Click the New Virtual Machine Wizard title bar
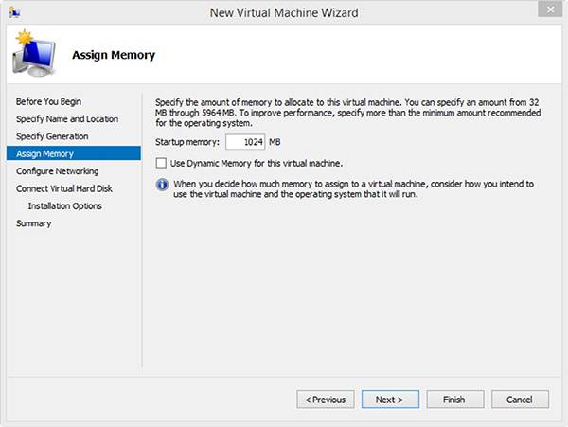The width and height of the screenshot is (568, 427). coord(284,12)
